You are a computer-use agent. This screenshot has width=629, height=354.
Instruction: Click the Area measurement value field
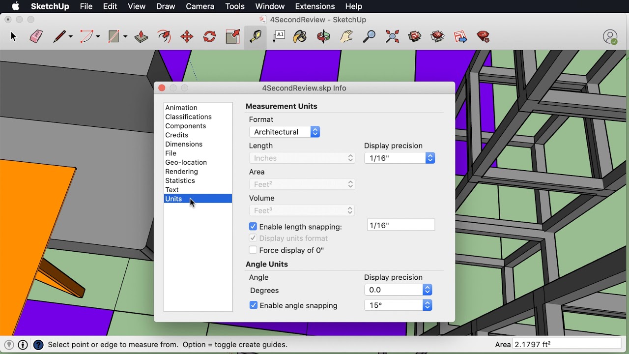[x=567, y=345]
